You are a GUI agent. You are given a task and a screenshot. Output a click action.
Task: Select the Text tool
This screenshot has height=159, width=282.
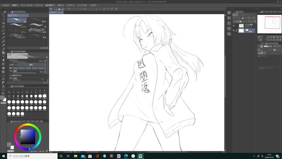click(3, 86)
